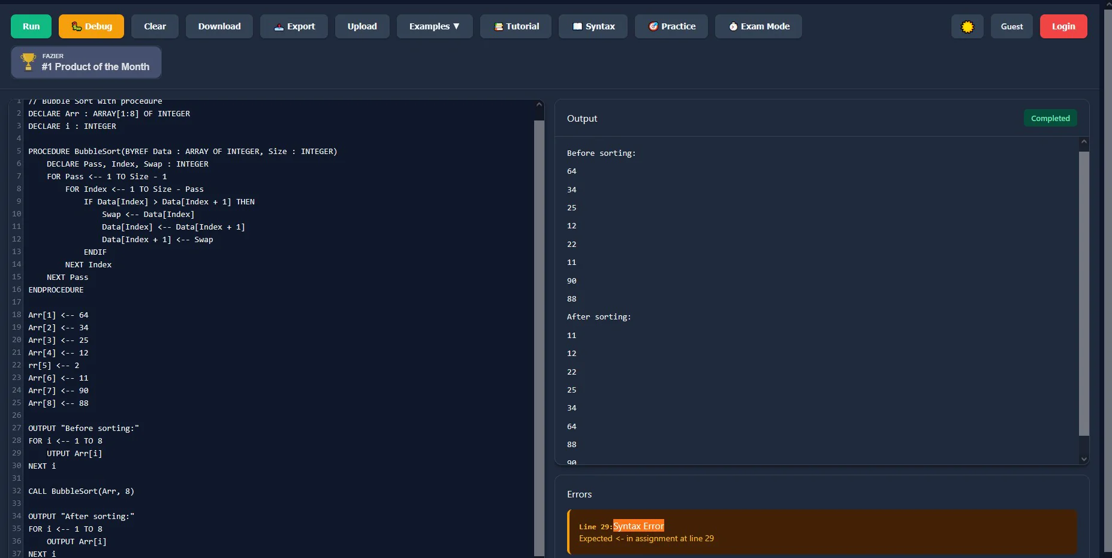Screen dimensions: 1112x558
Task: Click the Completed status badge
Action: [1050, 118]
